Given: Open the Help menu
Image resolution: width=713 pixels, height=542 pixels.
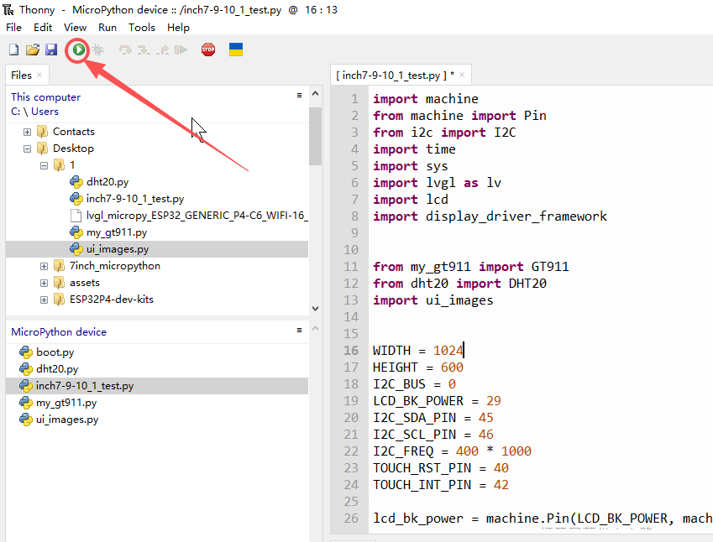Looking at the screenshot, I should (178, 28).
